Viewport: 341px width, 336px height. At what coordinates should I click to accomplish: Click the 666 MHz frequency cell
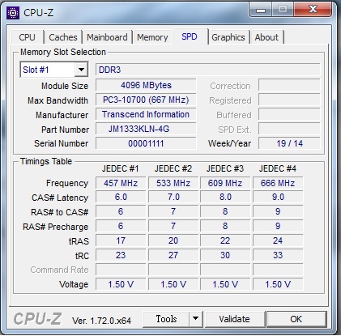278,183
